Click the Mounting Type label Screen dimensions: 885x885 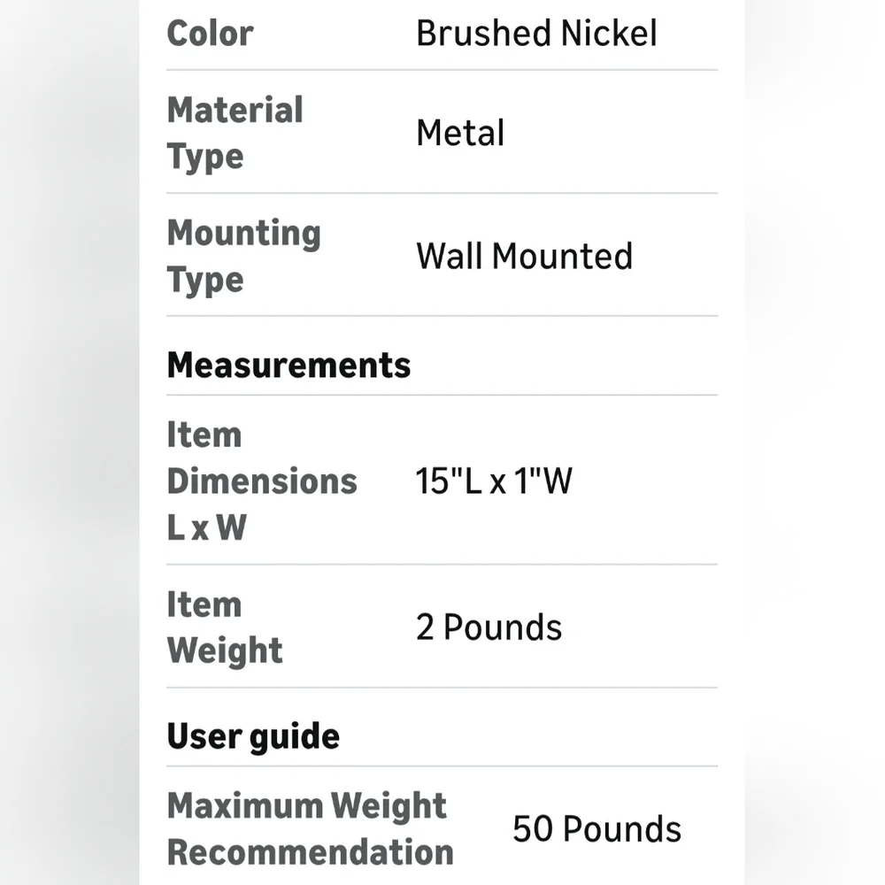coord(244,257)
